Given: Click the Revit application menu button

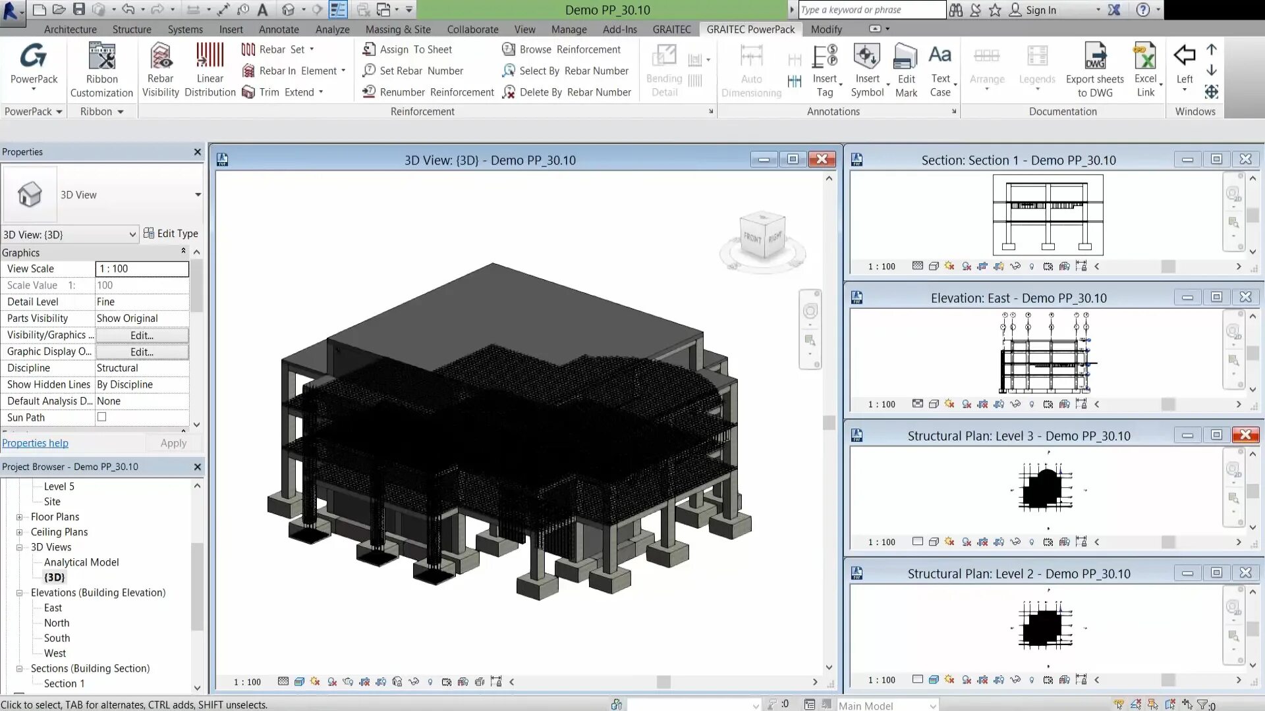Looking at the screenshot, I should click(12, 12).
